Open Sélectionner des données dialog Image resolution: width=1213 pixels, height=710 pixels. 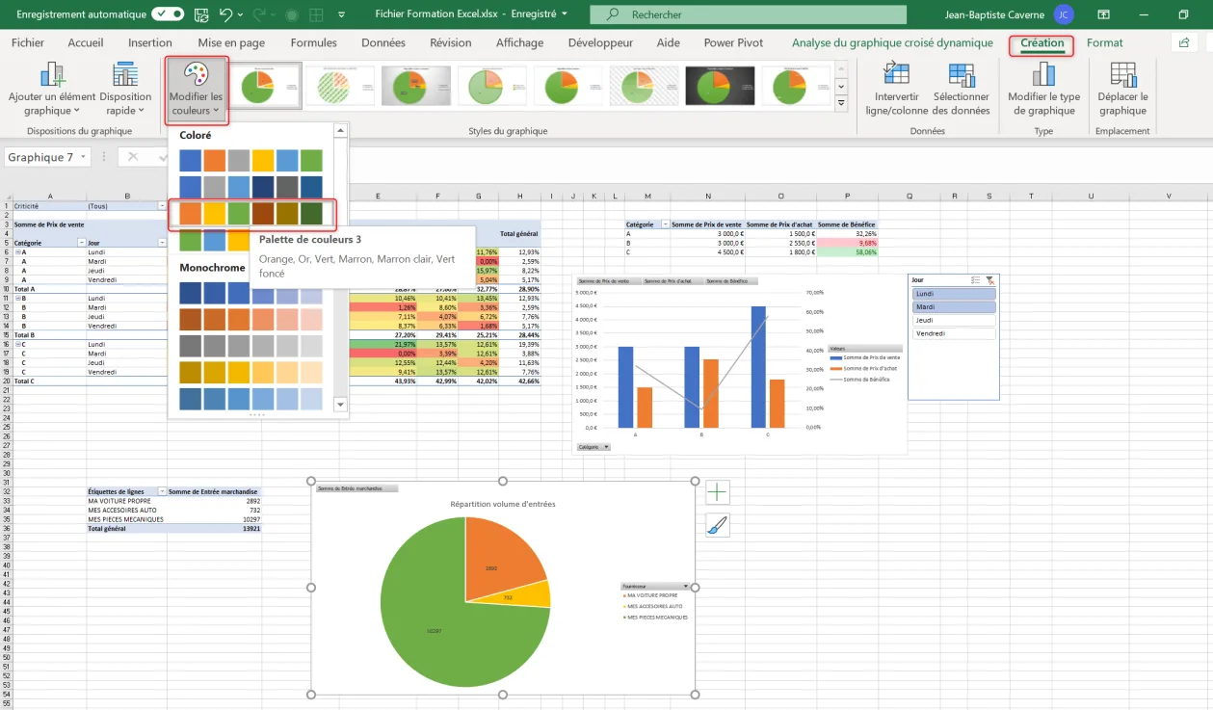coord(961,90)
